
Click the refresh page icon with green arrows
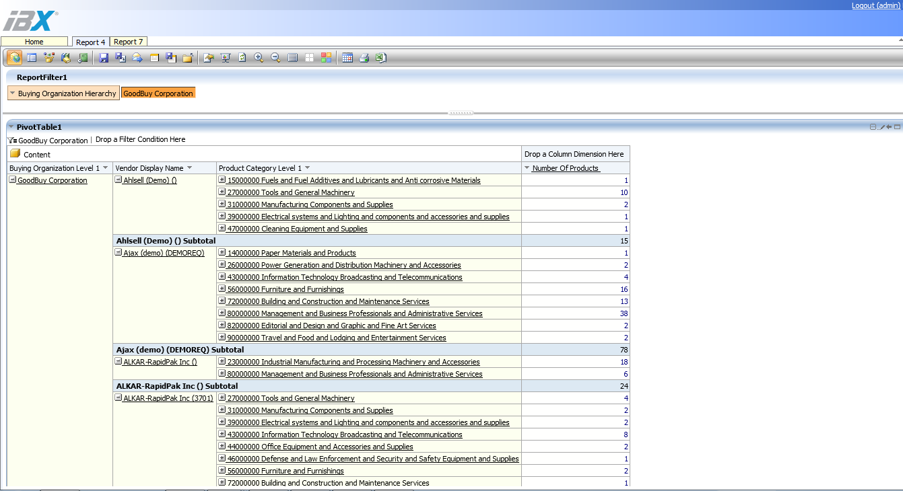242,58
